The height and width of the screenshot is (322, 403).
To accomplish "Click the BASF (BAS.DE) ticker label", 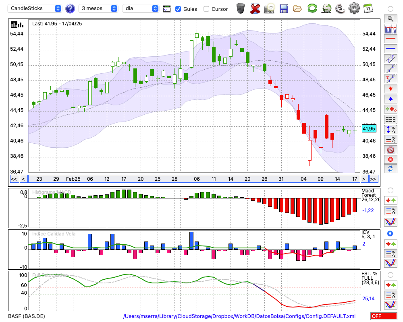I will (x=27, y=316).
